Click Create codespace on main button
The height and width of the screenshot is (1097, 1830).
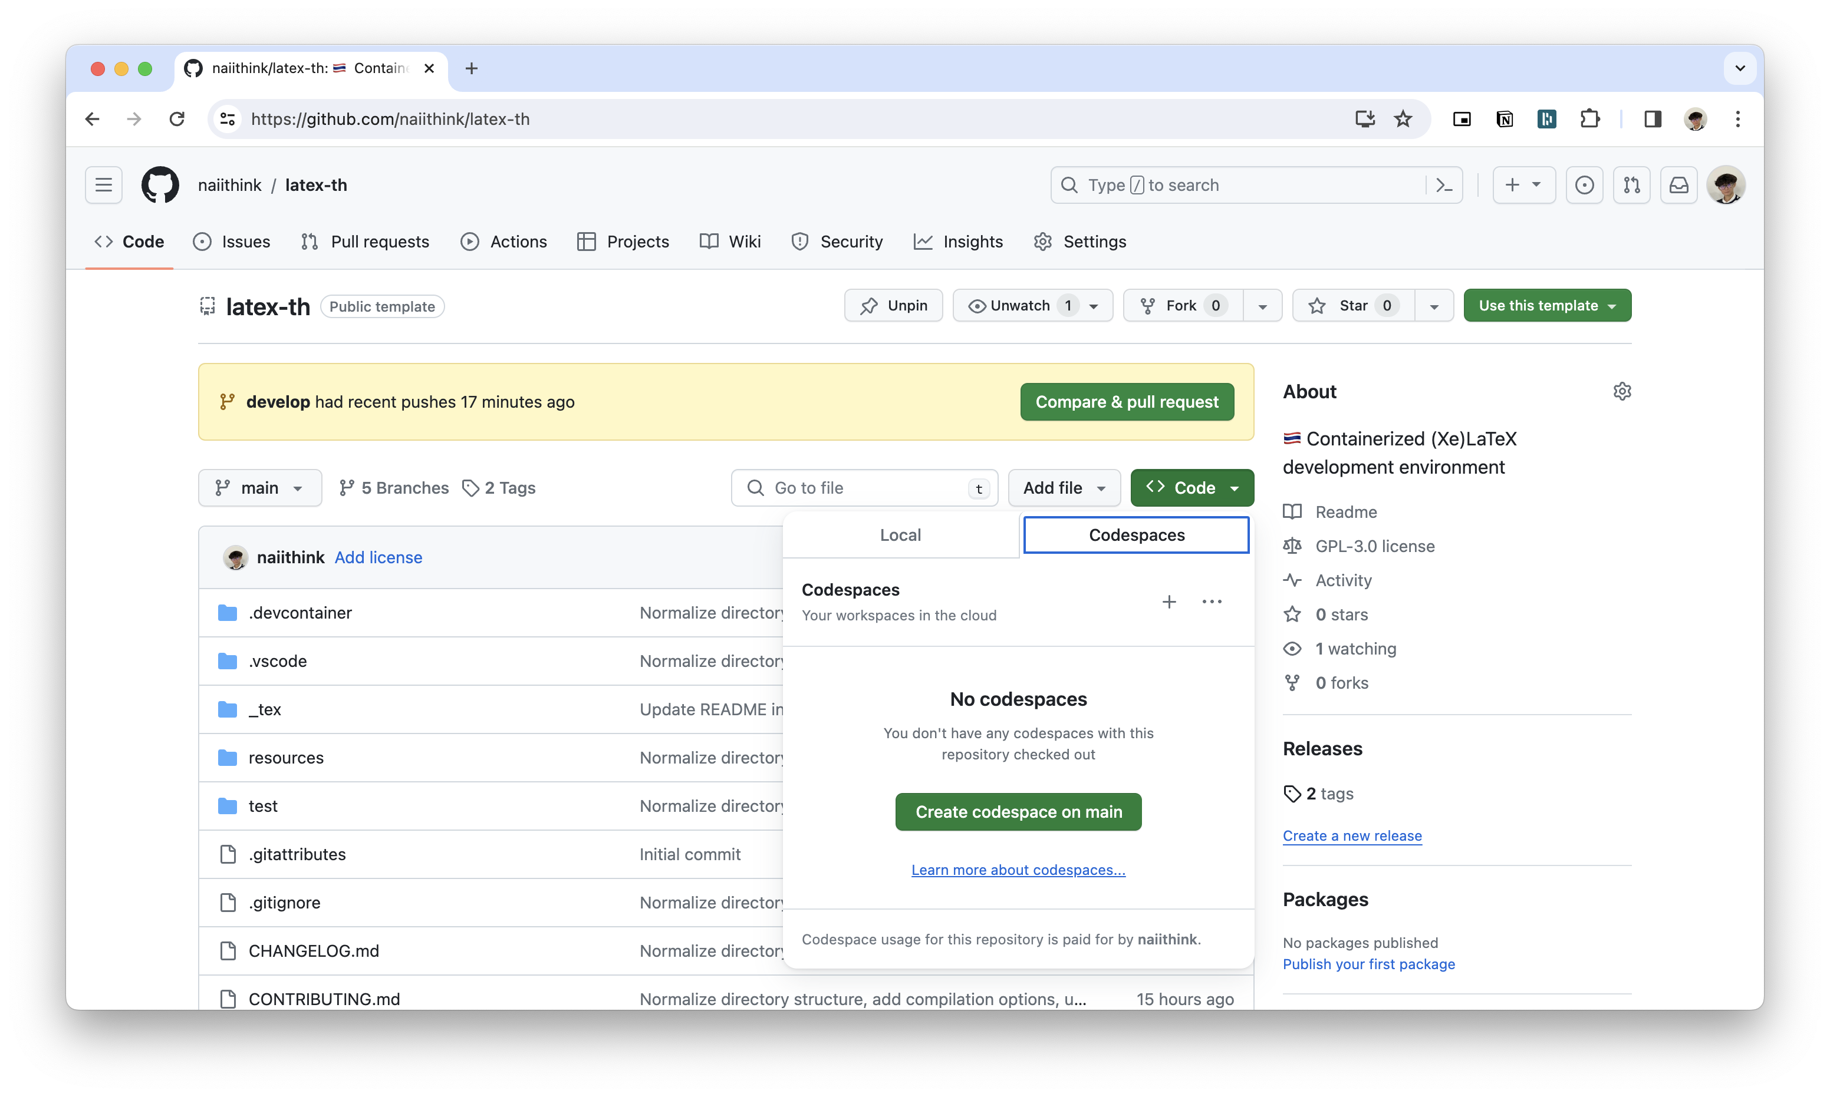[1016, 811]
